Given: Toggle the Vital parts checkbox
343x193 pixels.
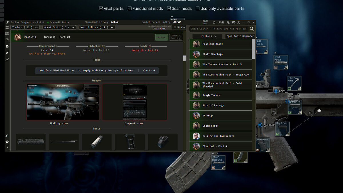Looking at the screenshot, I should (101, 9).
